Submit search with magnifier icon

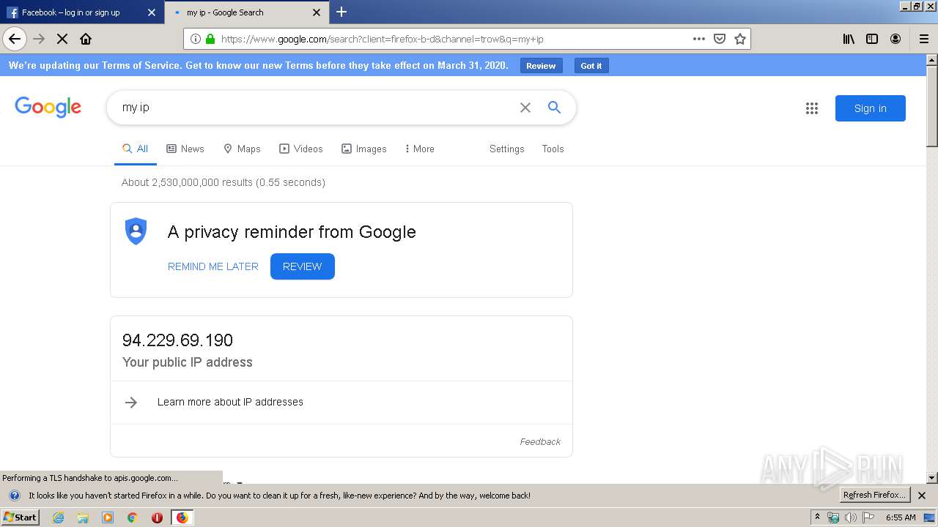(x=555, y=108)
